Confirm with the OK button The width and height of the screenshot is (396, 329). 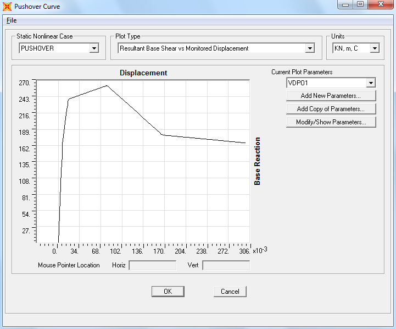[x=168, y=292]
